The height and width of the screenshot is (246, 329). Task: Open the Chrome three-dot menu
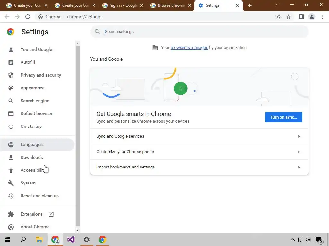pos(322,17)
